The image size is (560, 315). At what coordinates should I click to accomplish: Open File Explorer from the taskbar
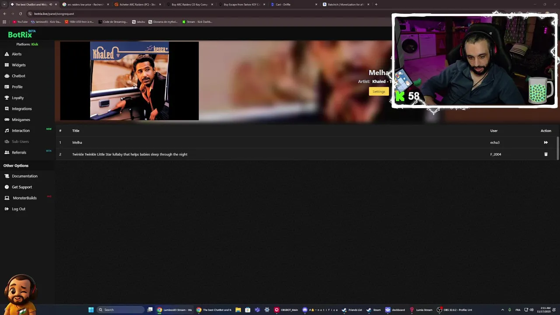point(238,310)
